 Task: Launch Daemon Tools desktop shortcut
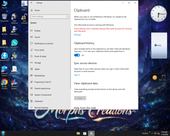(4, 57)
